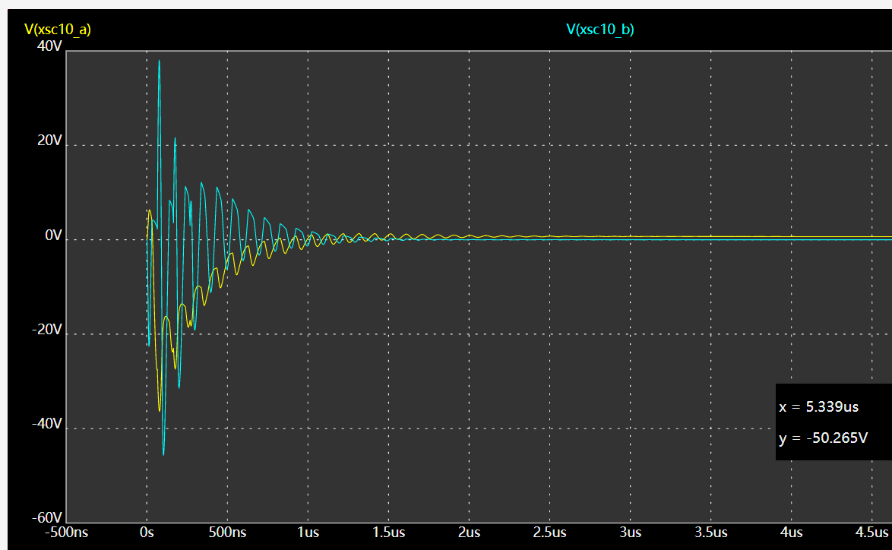Click the 4us time axis label

792,533
